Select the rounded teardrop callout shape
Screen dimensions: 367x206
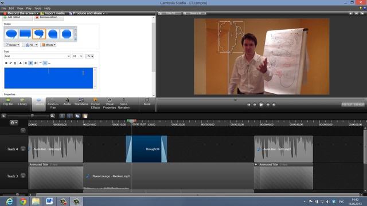(x=53, y=34)
